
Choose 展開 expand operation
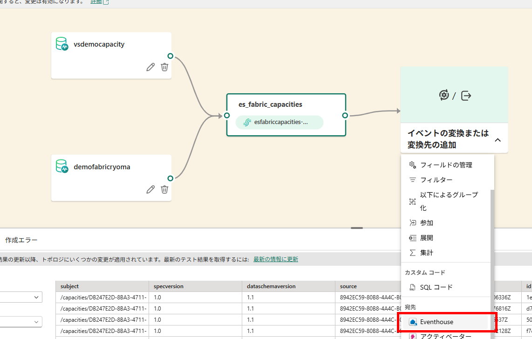pos(446,238)
